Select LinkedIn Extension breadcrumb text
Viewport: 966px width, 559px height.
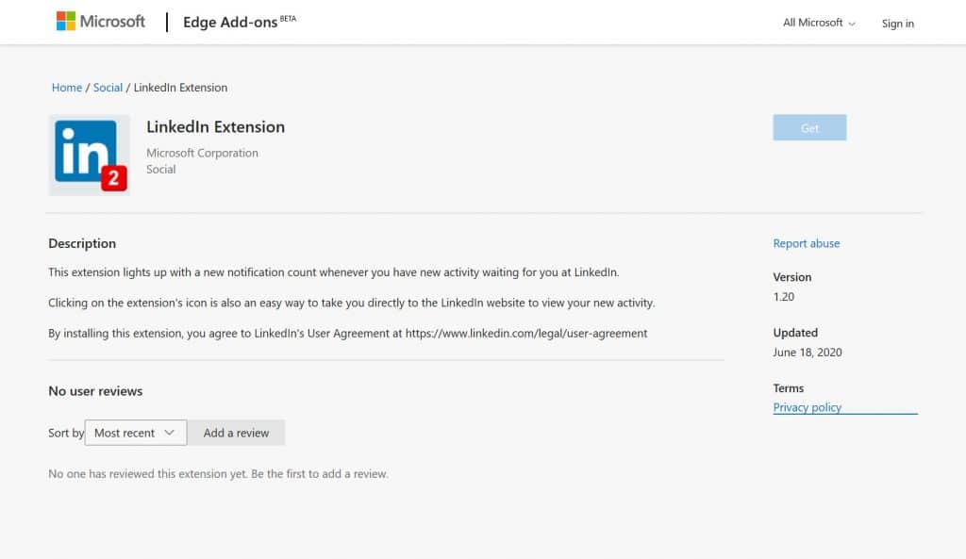click(x=180, y=88)
